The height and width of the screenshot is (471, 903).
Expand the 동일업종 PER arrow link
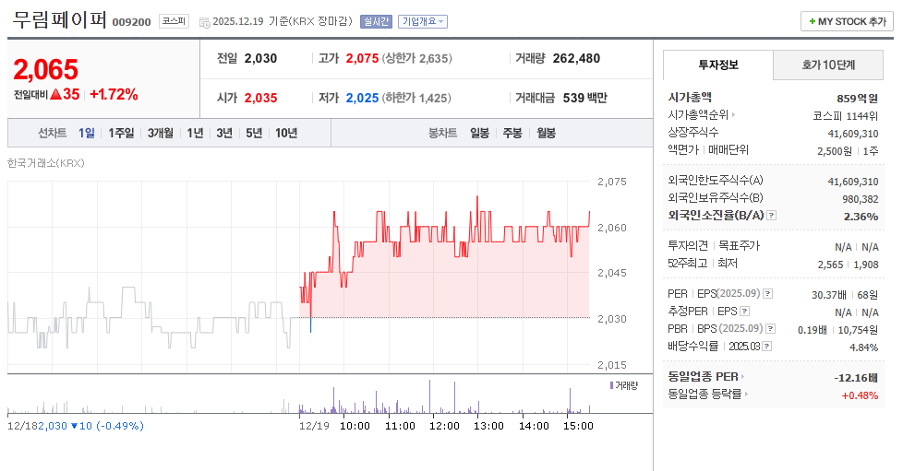742,377
